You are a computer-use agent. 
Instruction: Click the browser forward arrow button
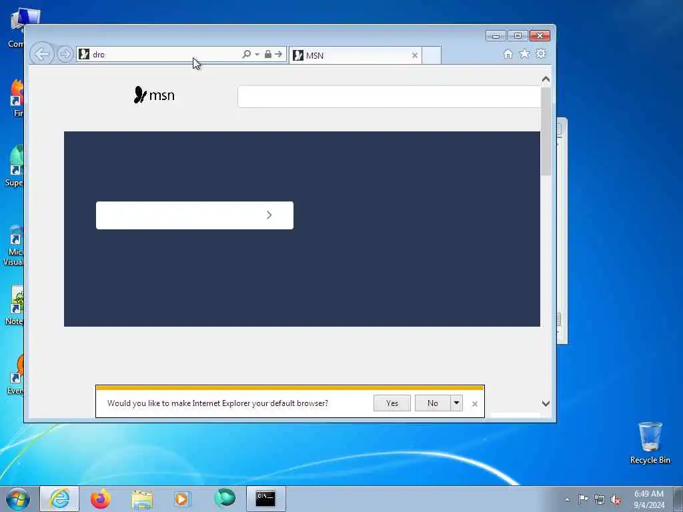tap(65, 55)
